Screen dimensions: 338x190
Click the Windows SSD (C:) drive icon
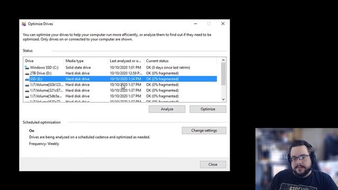pyautogui.click(x=27, y=68)
